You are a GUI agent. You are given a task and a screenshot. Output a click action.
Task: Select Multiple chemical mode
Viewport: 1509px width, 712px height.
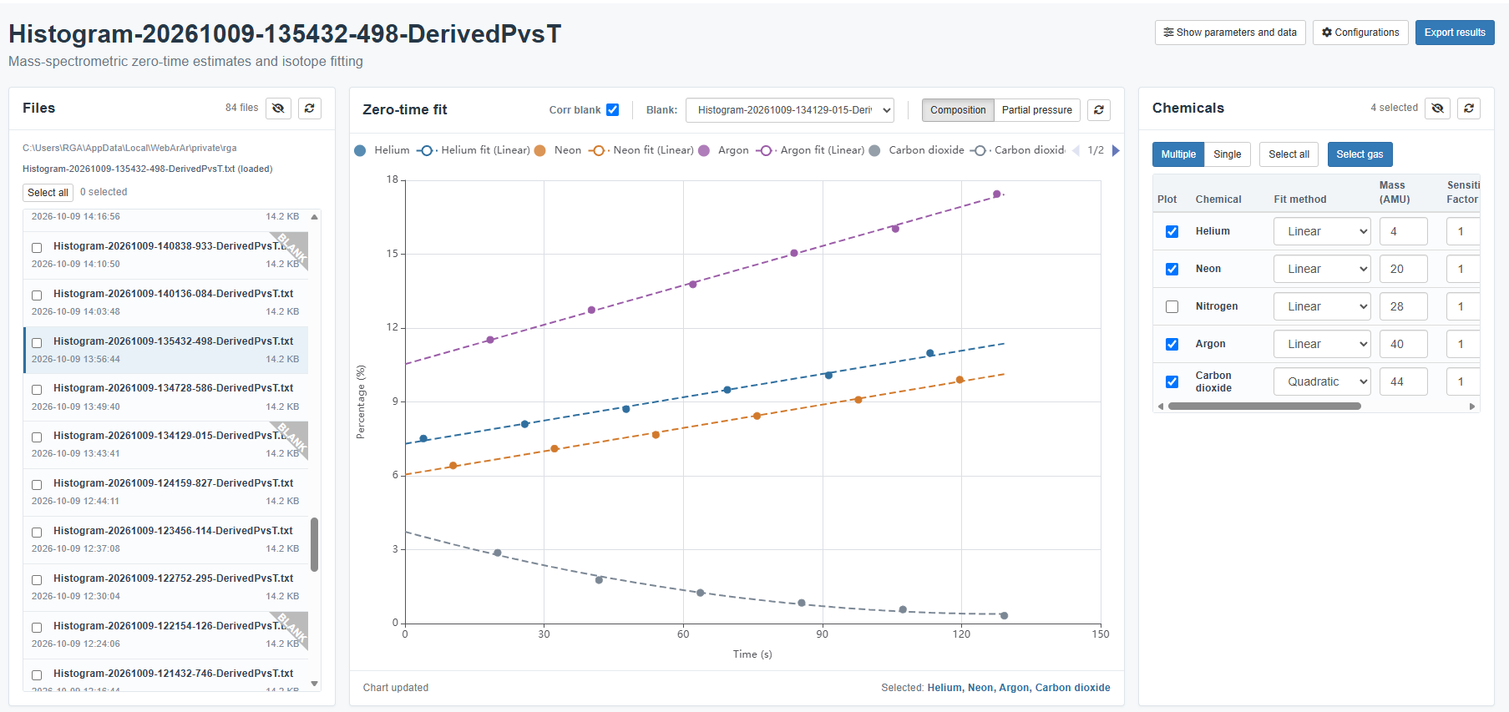(1178, 154)
